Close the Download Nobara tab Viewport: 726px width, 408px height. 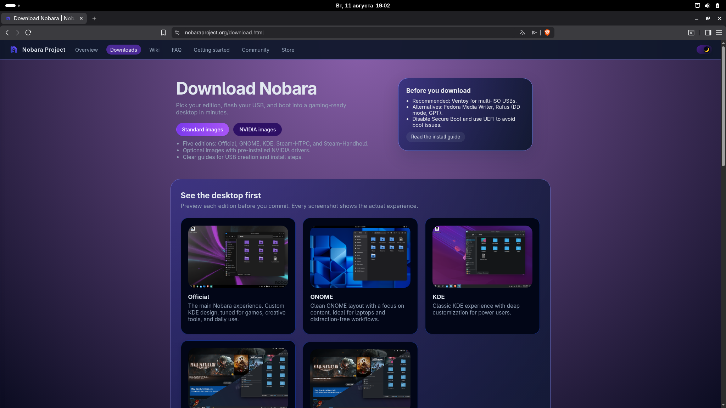click(x=81, y=18)
